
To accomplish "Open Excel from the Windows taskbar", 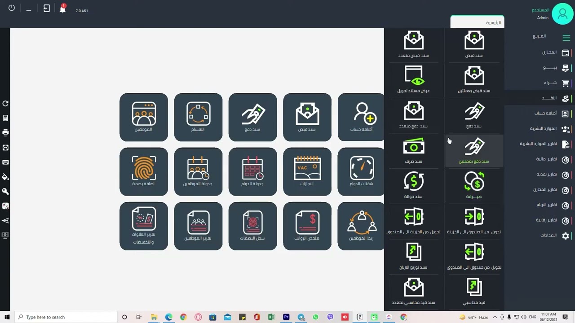I will click(x=271, y=317).
